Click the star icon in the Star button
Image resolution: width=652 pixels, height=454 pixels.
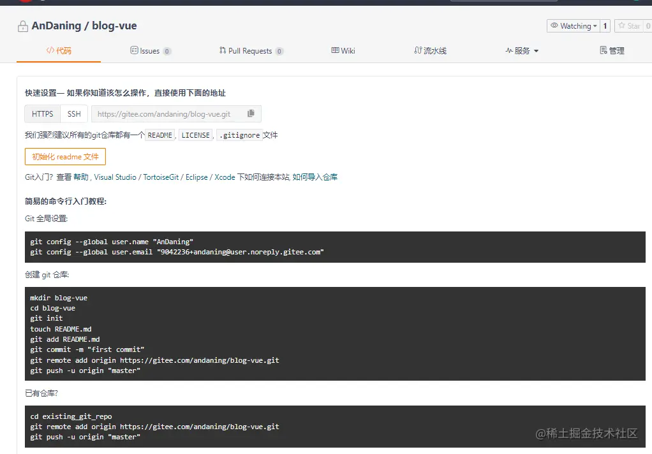pyautogui.click(x=621, y=26)
